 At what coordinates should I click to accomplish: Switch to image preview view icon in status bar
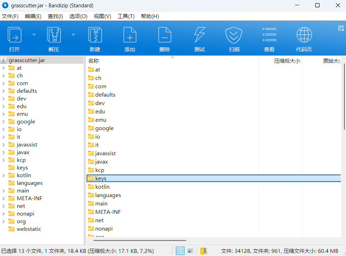pyautogui.click(x=190, y=251)
